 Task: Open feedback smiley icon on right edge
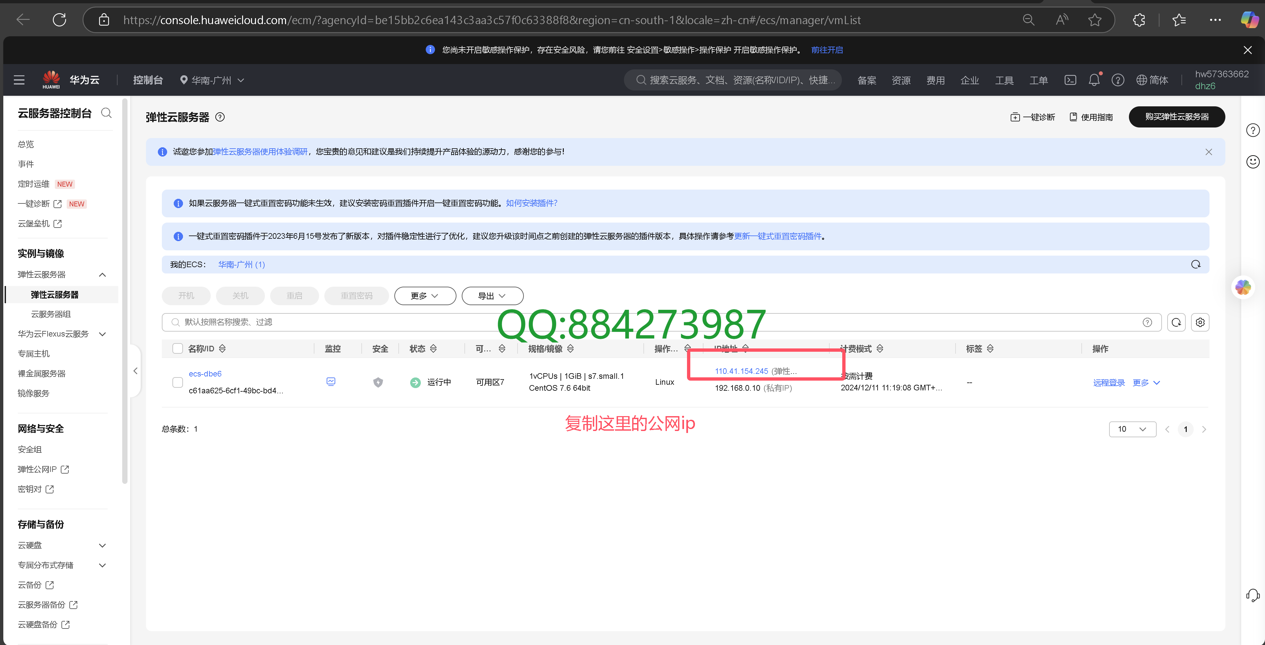pyautogui.click(x=1253, y=161)
